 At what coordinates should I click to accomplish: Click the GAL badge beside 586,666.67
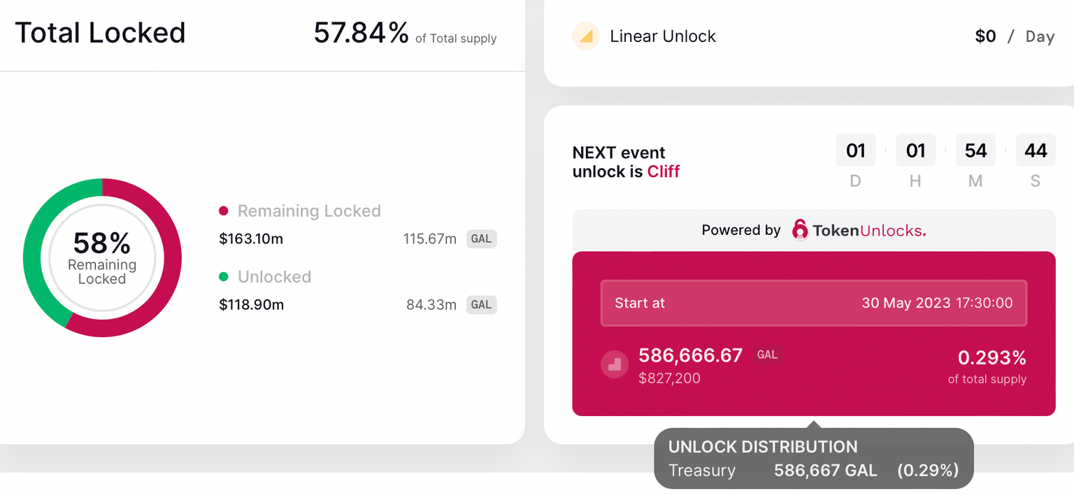pos(767,354)
